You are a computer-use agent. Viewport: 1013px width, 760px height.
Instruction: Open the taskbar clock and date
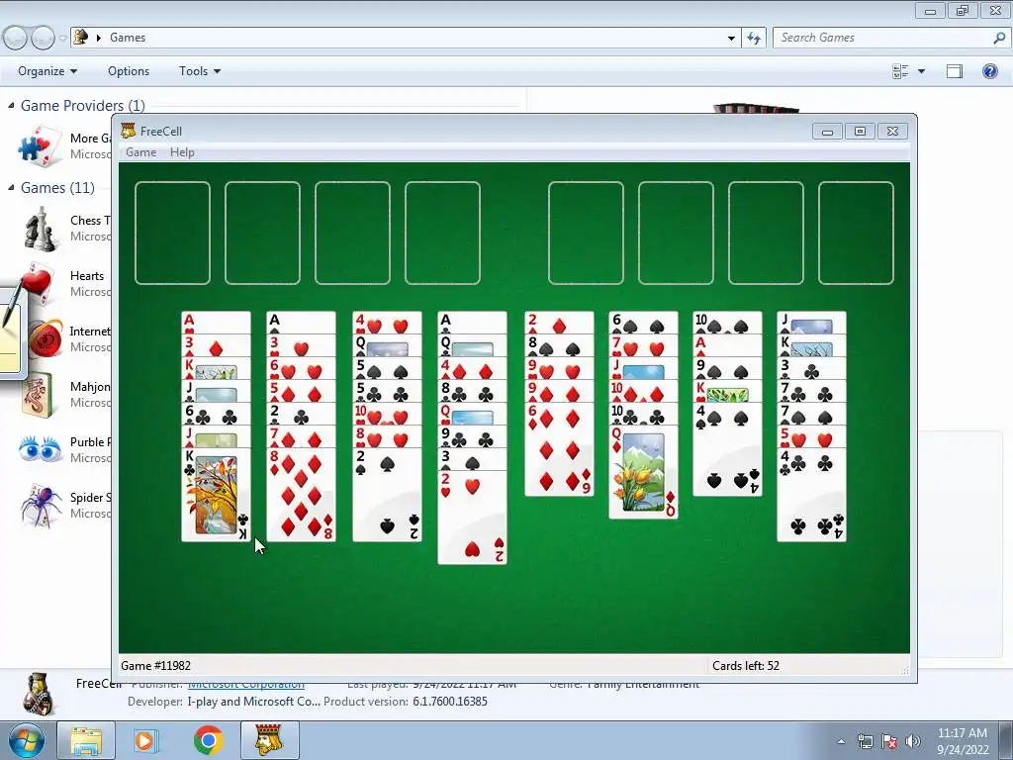tap(963, 741)
